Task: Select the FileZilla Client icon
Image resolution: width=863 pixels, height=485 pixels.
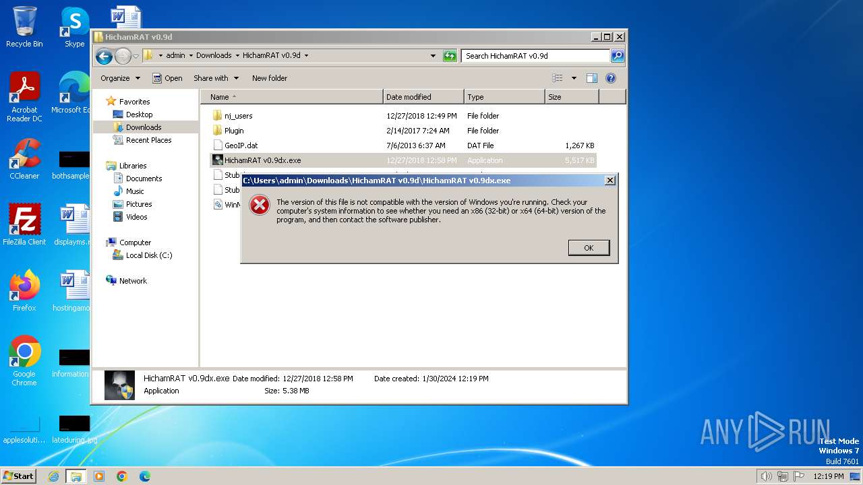Action: pos(24,225)
